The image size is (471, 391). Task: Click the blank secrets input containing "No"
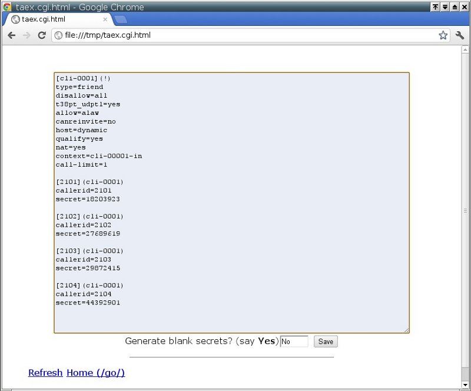294,342
